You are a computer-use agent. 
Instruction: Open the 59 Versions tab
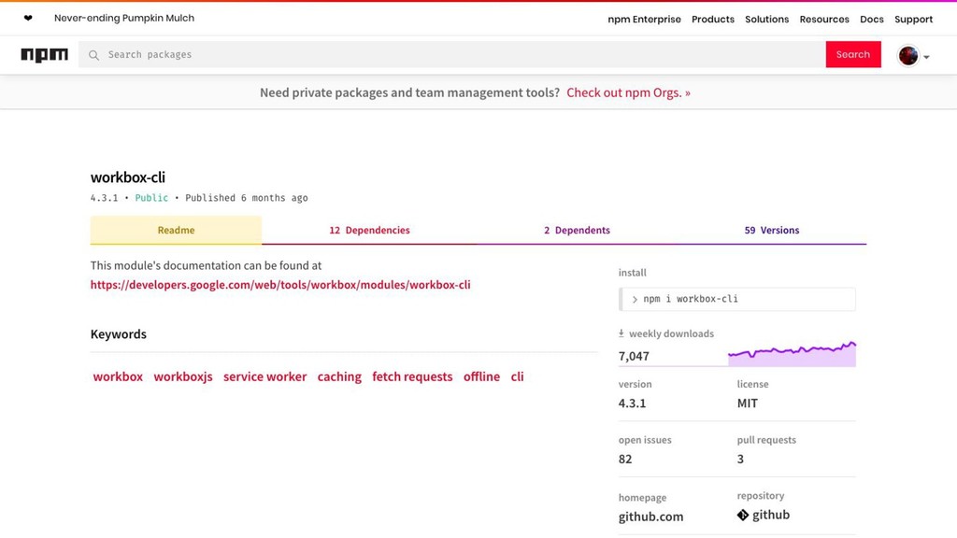(771, 230)
